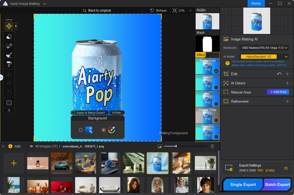Open the color picker eyedropper wheel
This screenshot has width=294, height=195.
point(112,130)
